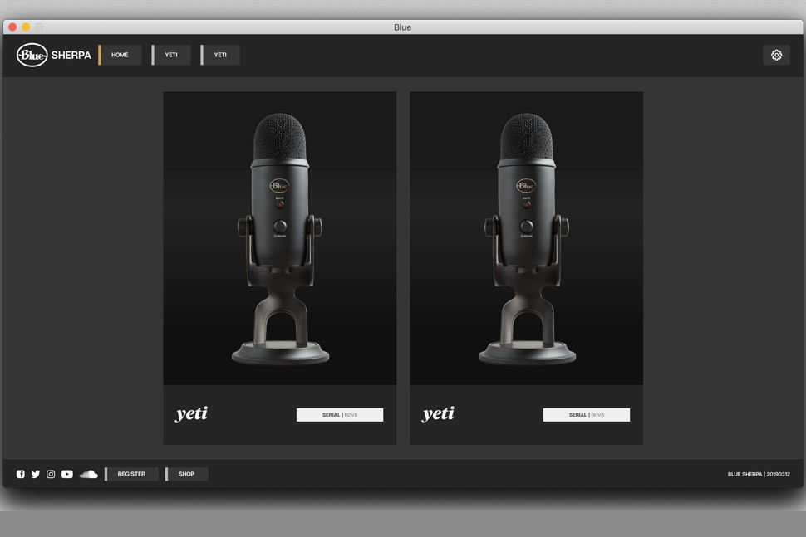
Task: Open the Instagram icon in footer
Action: (x=51, y=474)
